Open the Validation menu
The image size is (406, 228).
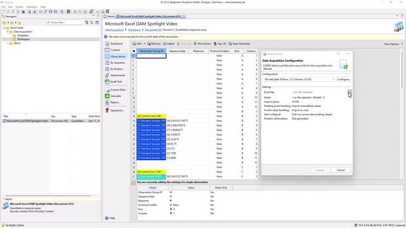[32, 7]
